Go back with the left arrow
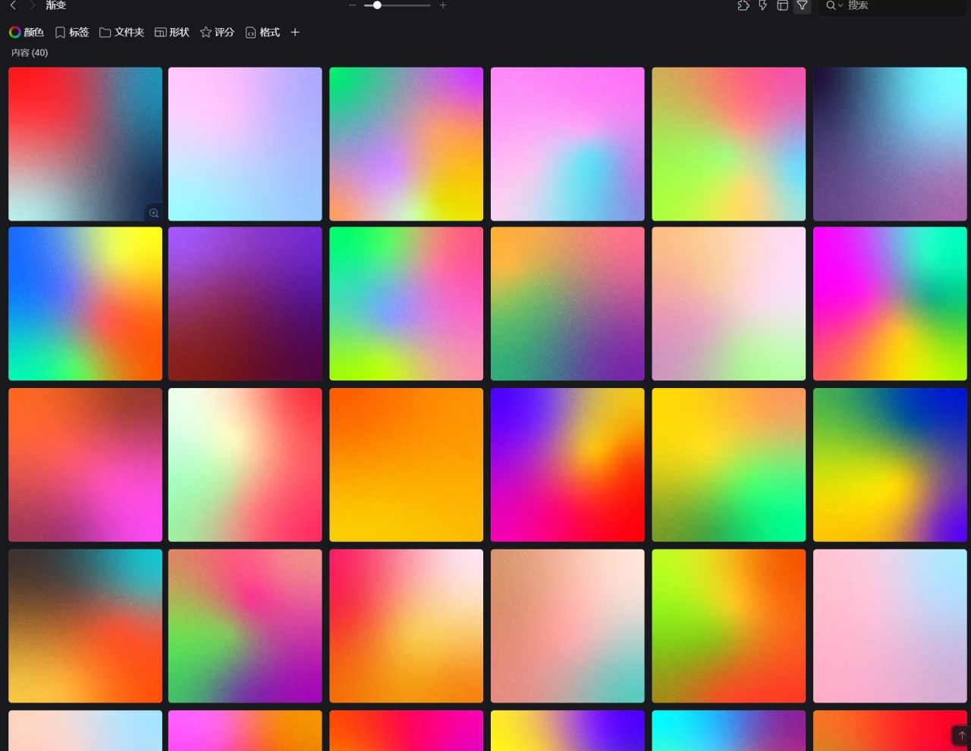Screen dimensions: 971x751 tap(13, 5)
